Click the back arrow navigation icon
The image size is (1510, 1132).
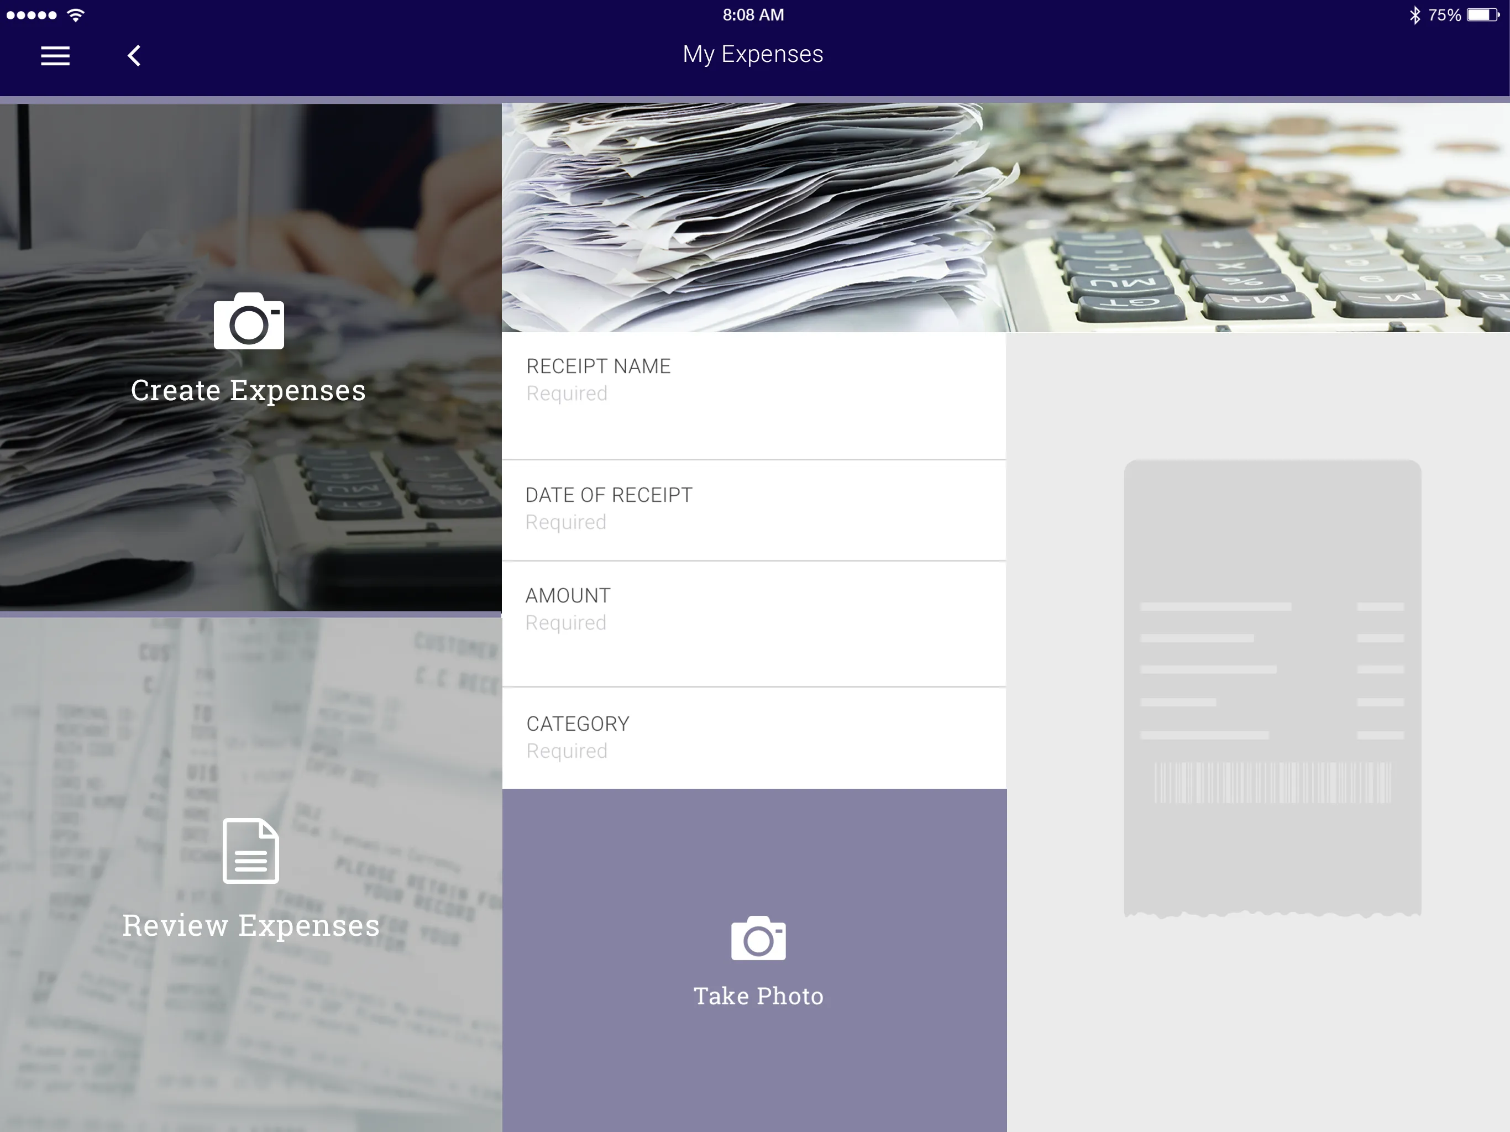coord(134,54)
